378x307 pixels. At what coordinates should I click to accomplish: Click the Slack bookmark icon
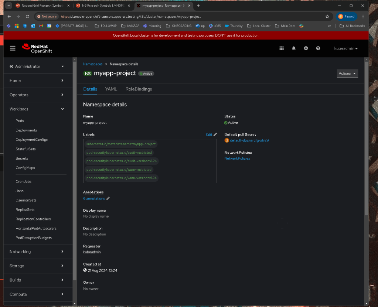tap(302, 26)
